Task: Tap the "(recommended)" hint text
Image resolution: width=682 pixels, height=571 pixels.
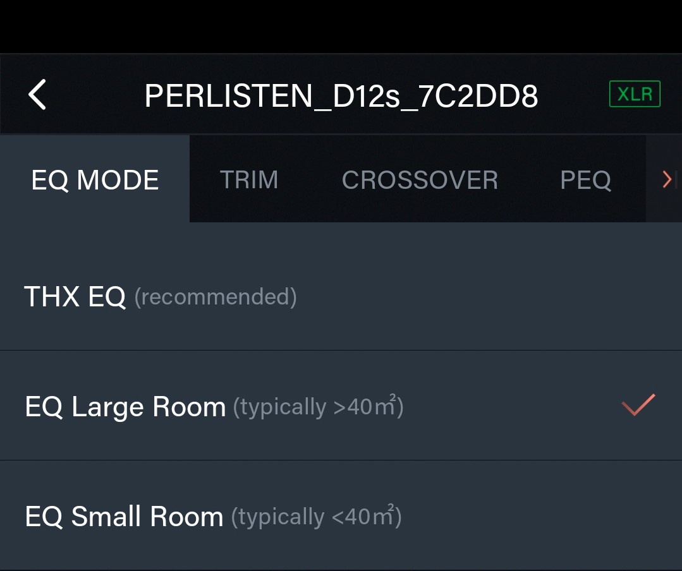Action: coord(216,297)
